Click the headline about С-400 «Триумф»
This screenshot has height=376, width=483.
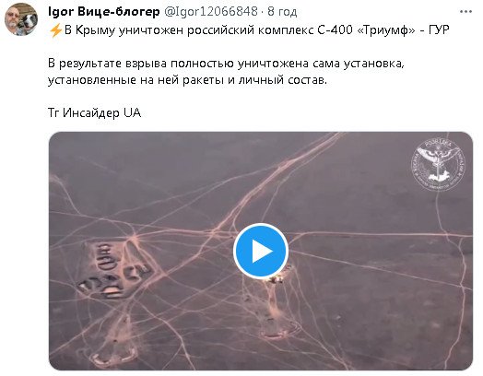point(249,30)
